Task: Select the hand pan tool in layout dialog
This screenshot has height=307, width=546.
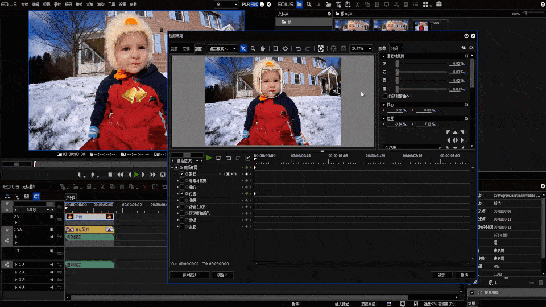Action: 263,49
